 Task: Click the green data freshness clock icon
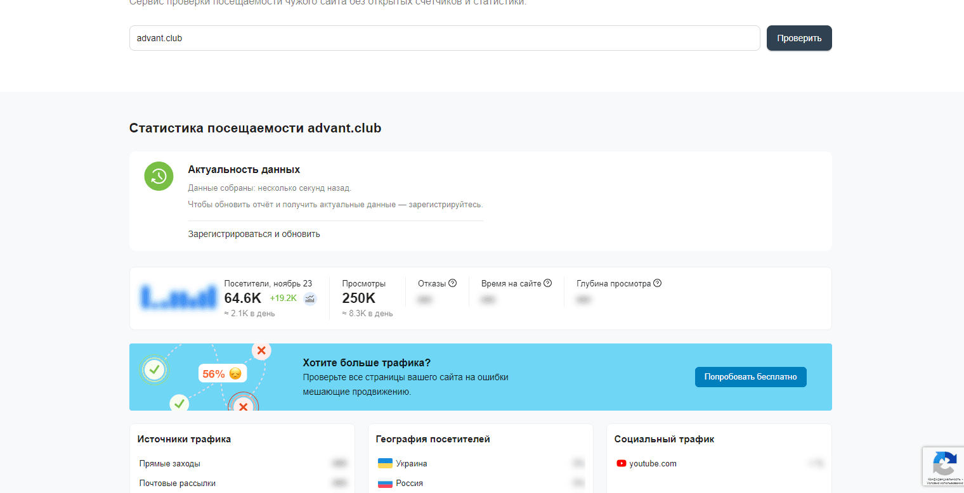tap(159, 176)
